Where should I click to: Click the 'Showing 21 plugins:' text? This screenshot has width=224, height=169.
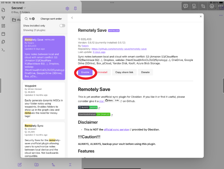(35, 30)
